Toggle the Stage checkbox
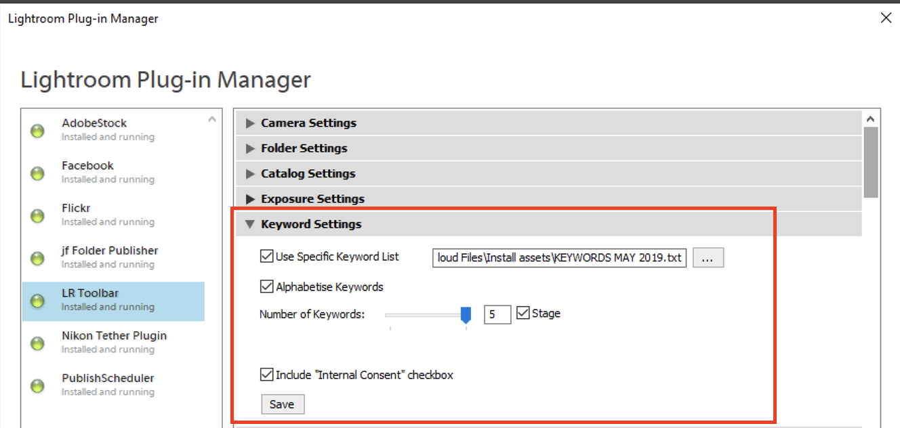 pos(523,313)
